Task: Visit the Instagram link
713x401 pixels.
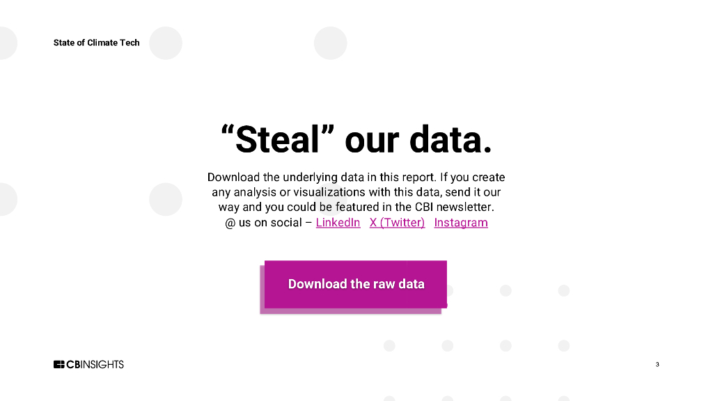Action: (x=461, y=223)
